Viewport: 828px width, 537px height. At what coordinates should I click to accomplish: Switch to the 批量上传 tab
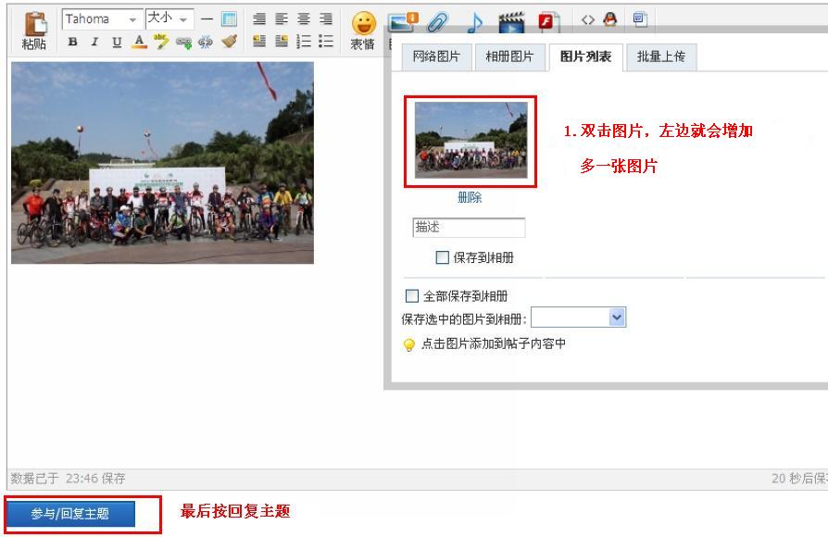tap(660, 56)
